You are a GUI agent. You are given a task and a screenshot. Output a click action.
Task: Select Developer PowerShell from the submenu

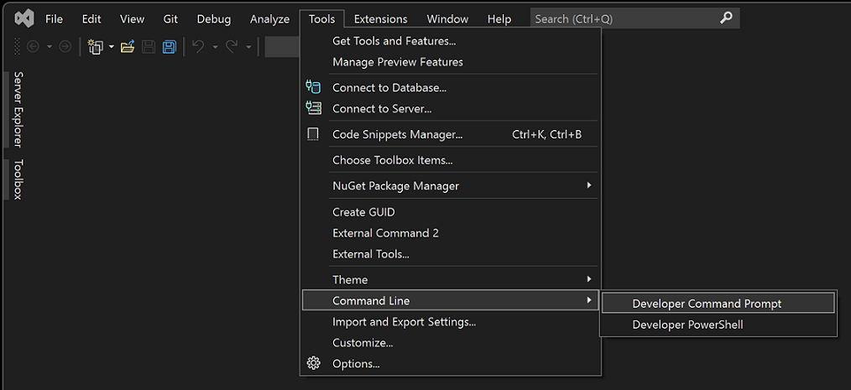(x=687, y=325)
